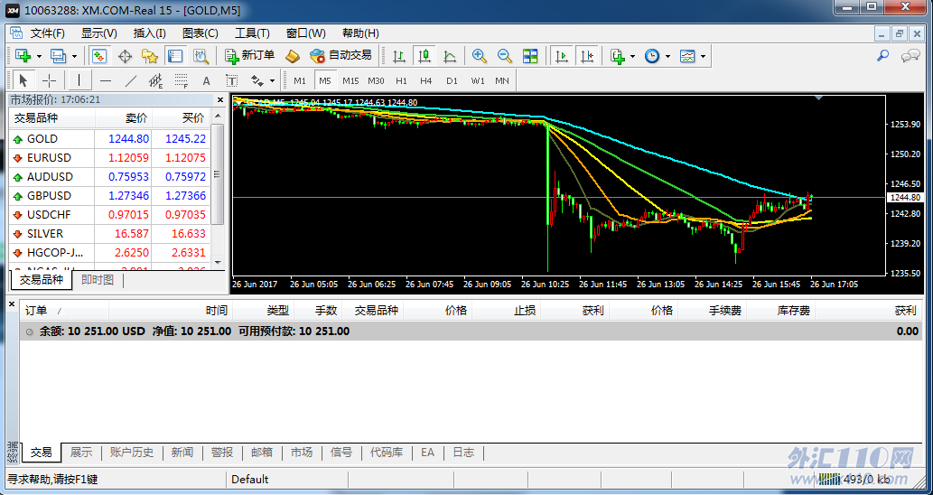Toggle the Data Window crosshair-target icon
The height and width of the screenshot is (495, 933).
tap(125, 56)
